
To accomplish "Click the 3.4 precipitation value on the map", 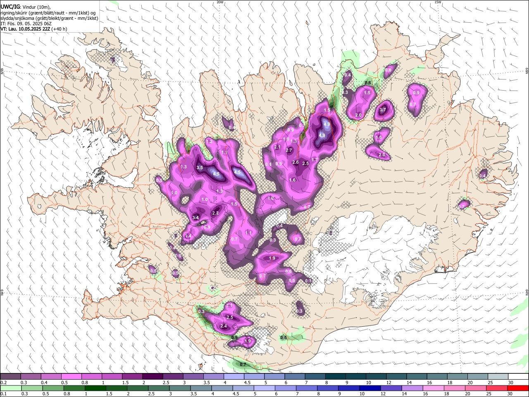I will point(196,218).
